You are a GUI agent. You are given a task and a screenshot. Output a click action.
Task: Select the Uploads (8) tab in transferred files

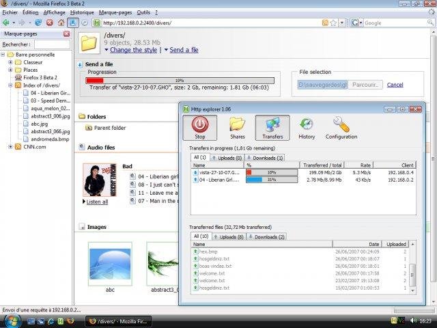pyautogui.click(x=229, y=237)
